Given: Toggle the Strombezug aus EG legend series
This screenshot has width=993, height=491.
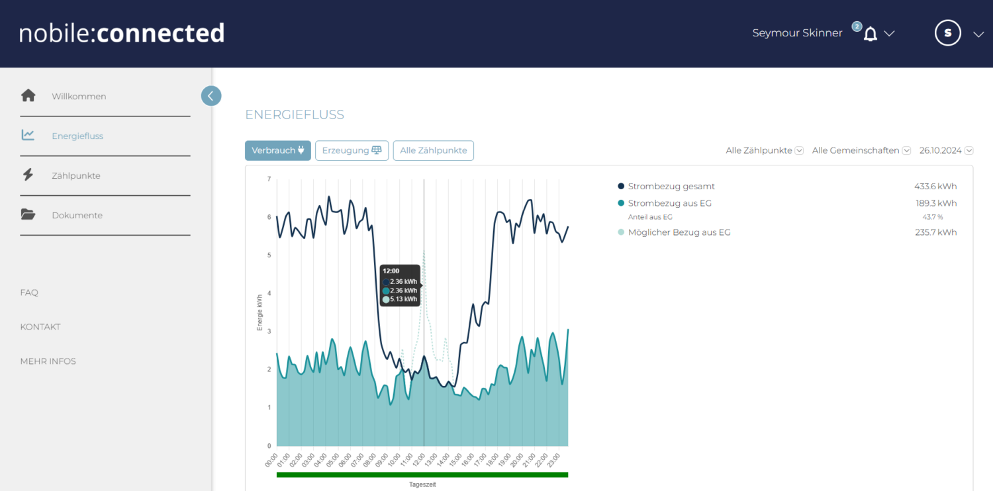Looking at the screenshot, I should [x=669, y=203].
